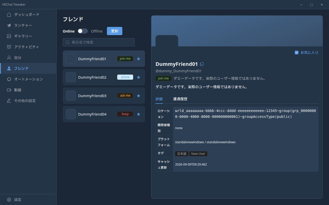This screenshot has height=205, width=329.
Task: Click the 開発者種別 none value
Action: coord(179,128)
